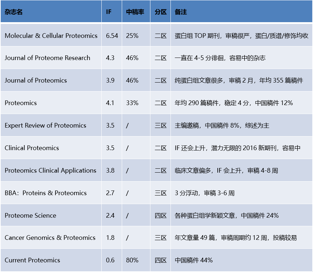Image resolution: width=313 pixels, height=272 pixels.
Task: Click note IF 还会上升，潜力无限
Action: [x=237, y=148]
